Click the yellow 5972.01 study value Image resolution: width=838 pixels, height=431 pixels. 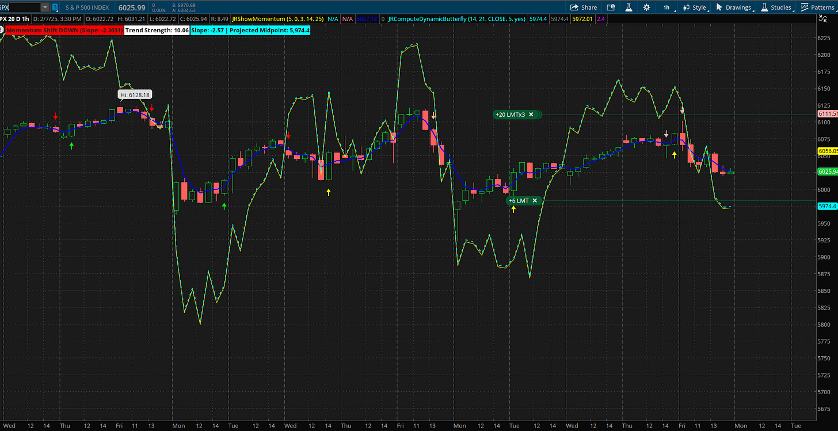[x=581, y=19]
